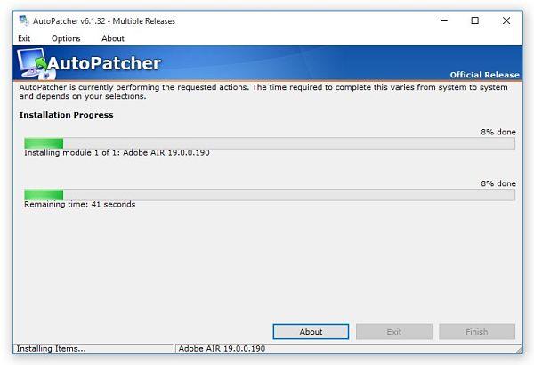
Task: Click the lower '8% done' label
Action: (498, 183)
